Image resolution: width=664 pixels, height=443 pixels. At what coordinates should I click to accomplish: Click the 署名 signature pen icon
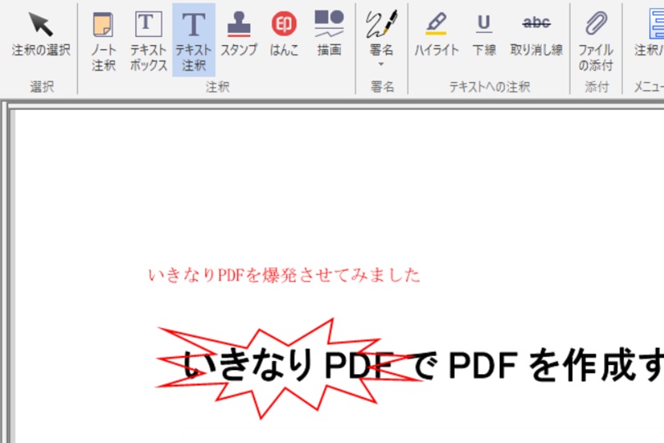pyautogui.click(x=381, y=24)
